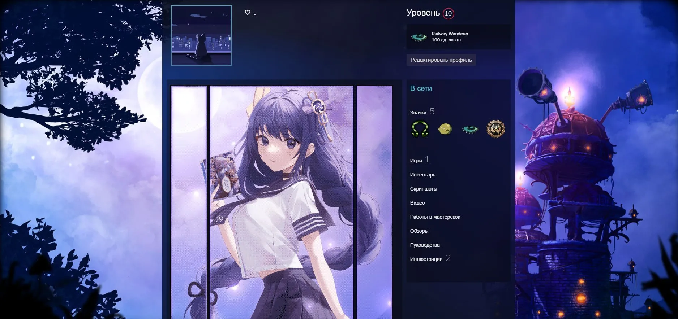Screen dimensions: 678x319
Task: Click the level 10 circle badge
Action: pyautogui.click(x=448, y=13)
